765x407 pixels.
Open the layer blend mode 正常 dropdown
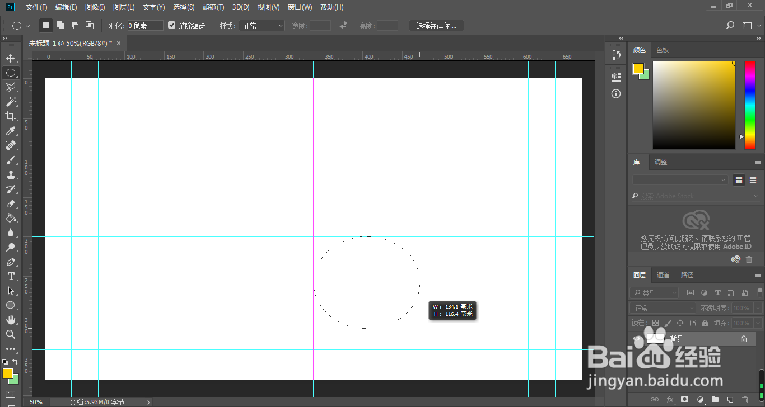click(664, 308)
